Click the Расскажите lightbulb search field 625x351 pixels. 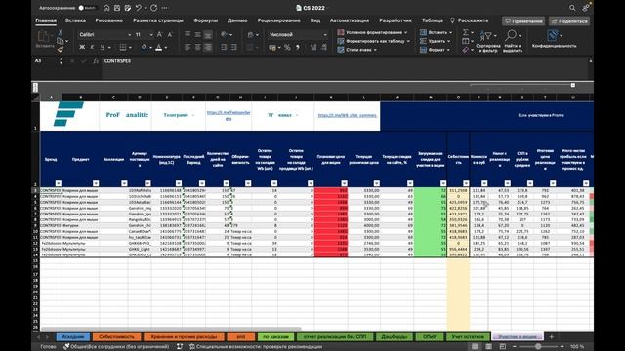[x=469, y=20]
